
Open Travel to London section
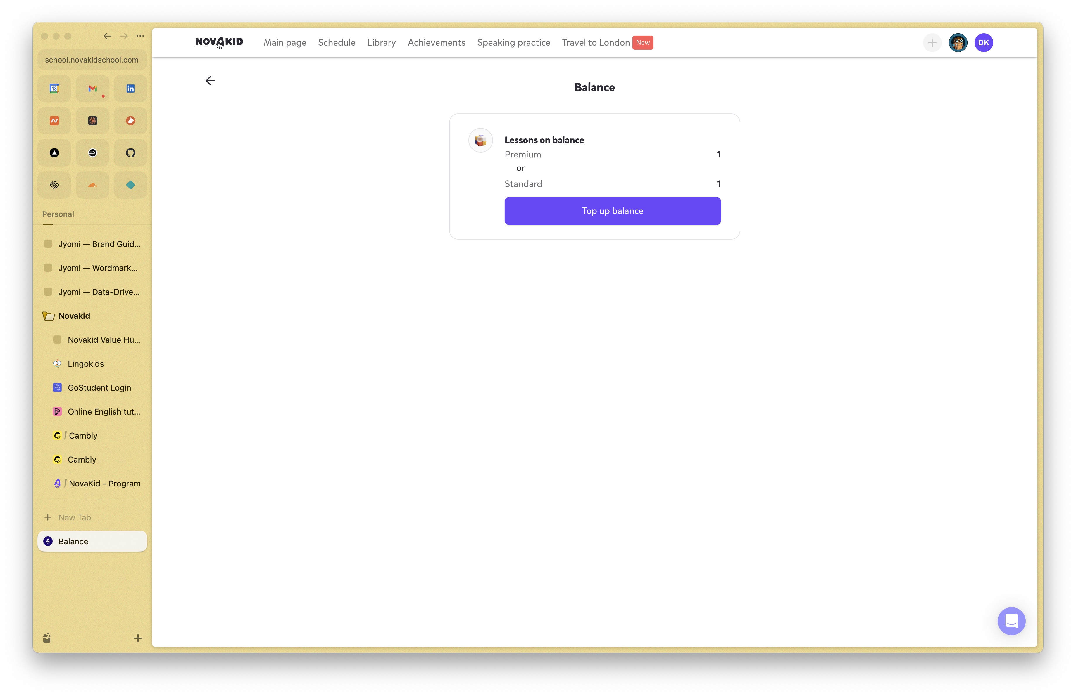595,42
